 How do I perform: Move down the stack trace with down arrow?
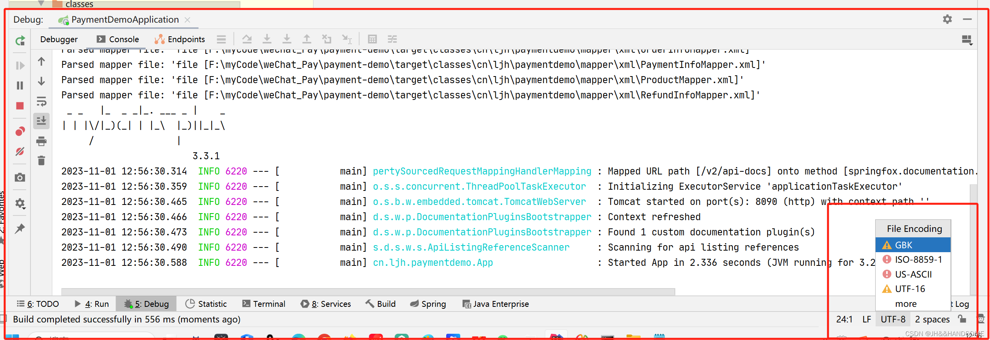(x=41, y=81)
